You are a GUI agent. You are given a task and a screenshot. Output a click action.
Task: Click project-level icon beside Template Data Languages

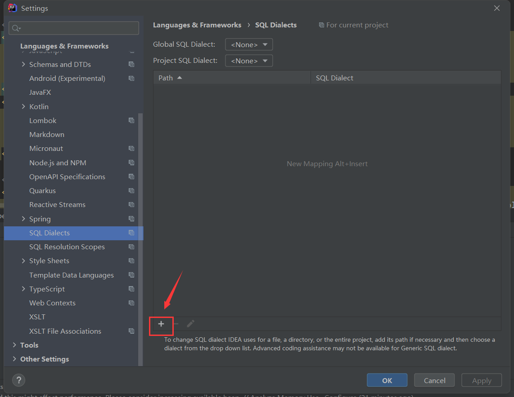tap(131, 275)
